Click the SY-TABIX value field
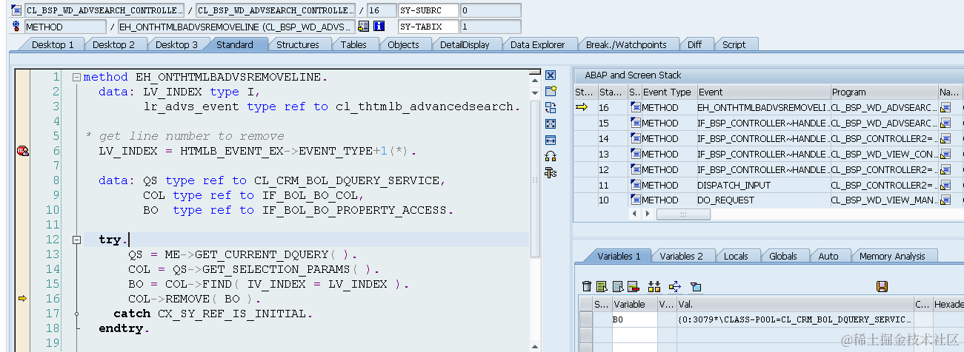964x352 pixels. point(490,27)
